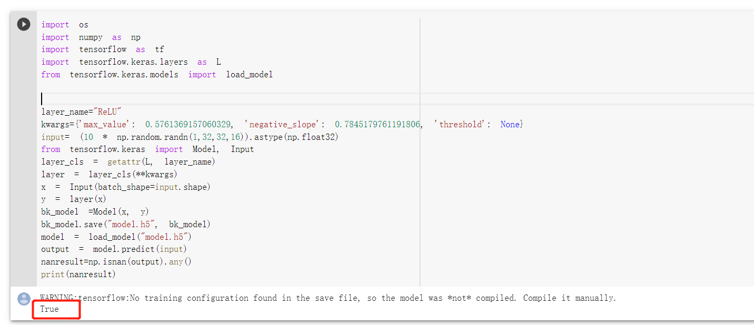The width and height of the screenshot is (754, 325).
Task: Click the 'import tensorflow as tf' line
Action: coord(100,49)
